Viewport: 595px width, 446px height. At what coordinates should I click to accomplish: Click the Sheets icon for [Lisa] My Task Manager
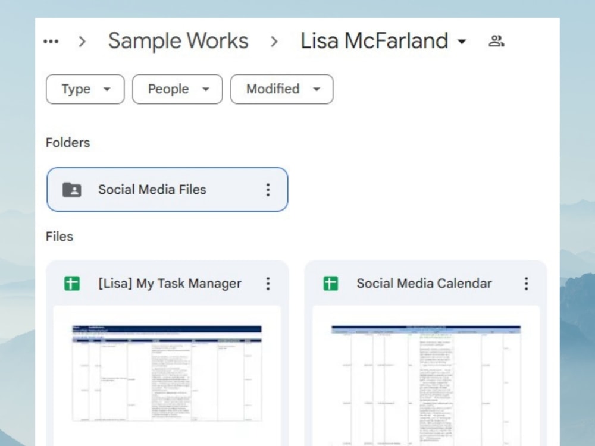pyautogui.click(x=72, y=283)
